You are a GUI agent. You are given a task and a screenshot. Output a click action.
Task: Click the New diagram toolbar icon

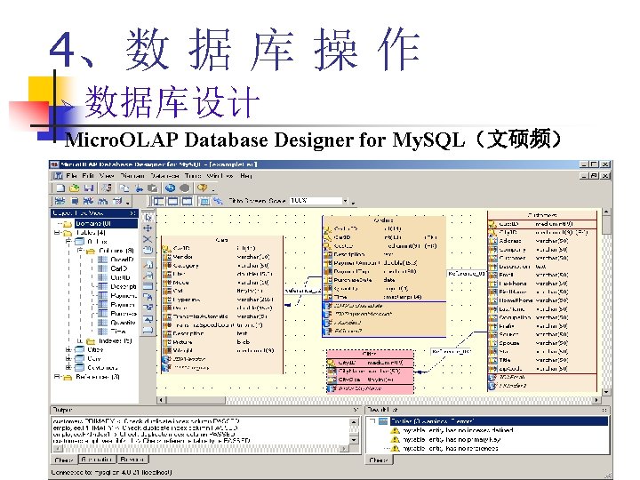click(x=60, y=188)
